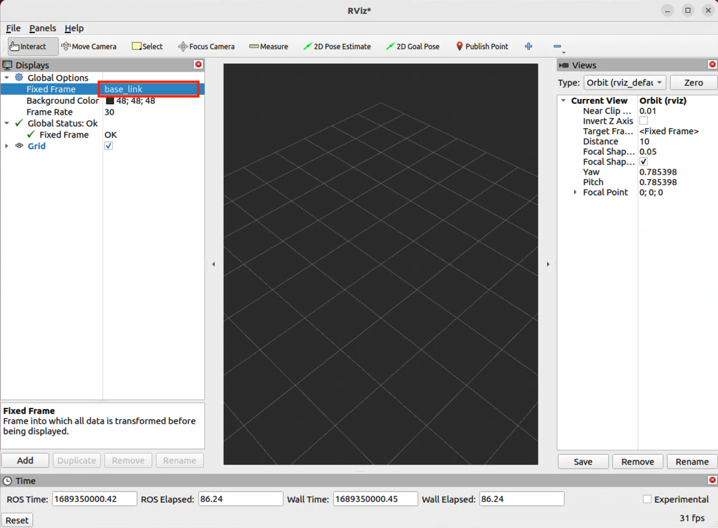Viewport: 718px width, 528px height.
Task: Activate 2D Goal Pose tool
Action: (x=413, y=46)
